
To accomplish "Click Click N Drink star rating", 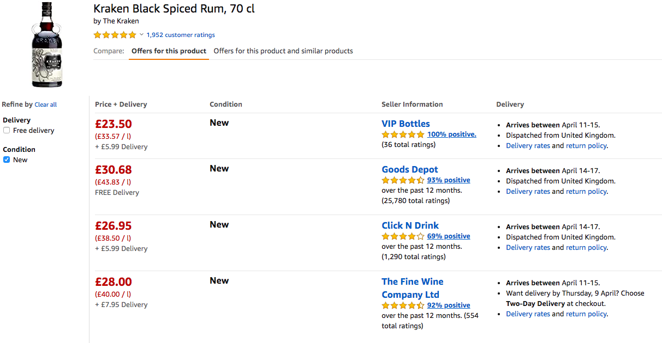I will [403, 236].
